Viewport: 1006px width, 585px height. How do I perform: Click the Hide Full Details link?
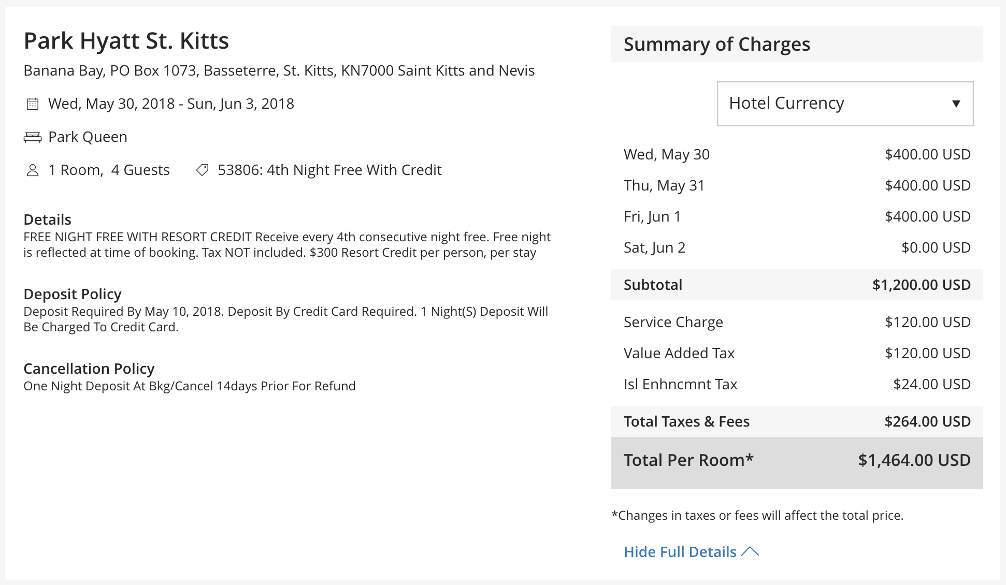tap(680, 552)
